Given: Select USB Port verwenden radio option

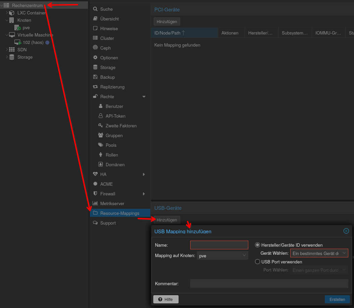Looking at the screenshot, I should pyautogui.click(x=258, y=262).
